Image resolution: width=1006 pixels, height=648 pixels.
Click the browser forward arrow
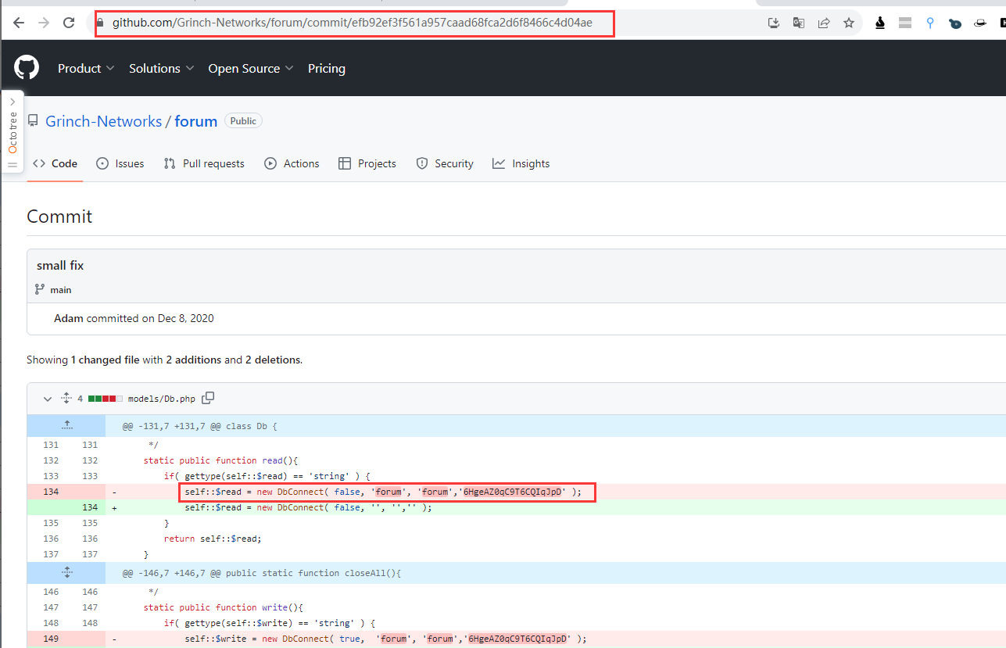pos(44,23)
